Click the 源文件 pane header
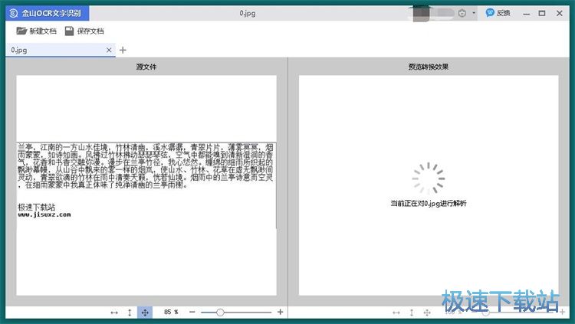575x324 pixels. 146,67
